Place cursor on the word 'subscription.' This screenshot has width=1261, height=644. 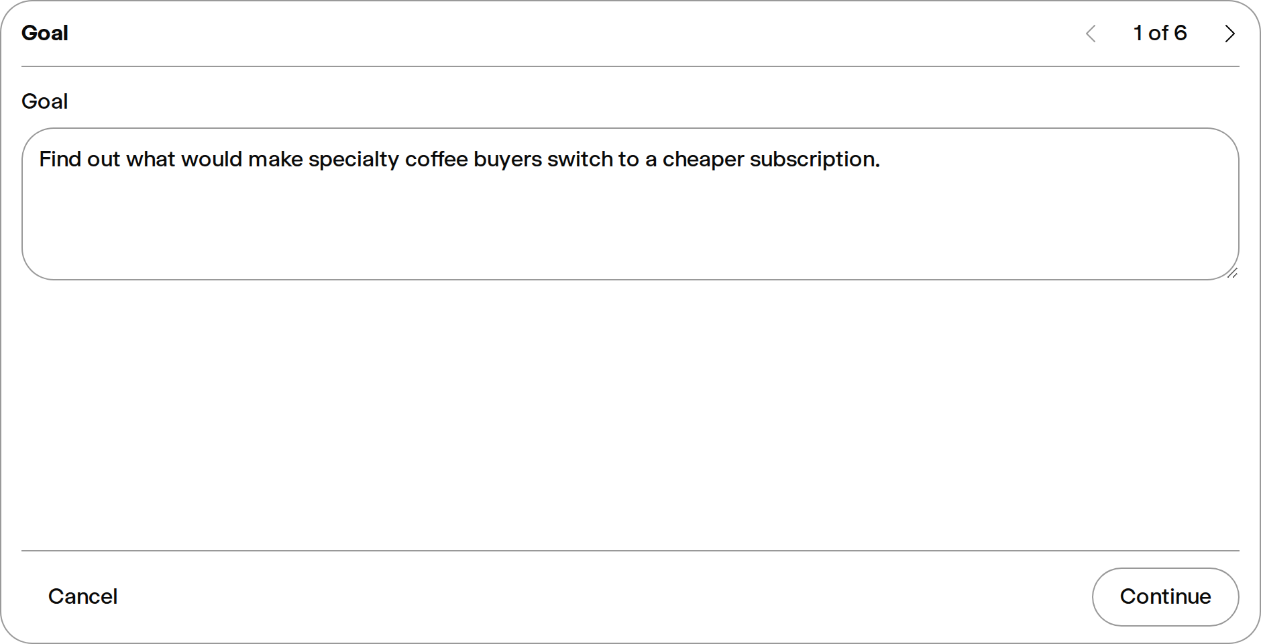815,160
